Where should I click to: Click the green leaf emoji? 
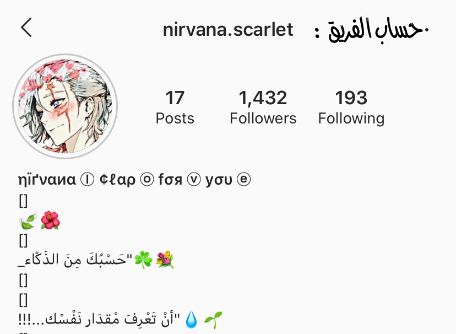point(28,220)
